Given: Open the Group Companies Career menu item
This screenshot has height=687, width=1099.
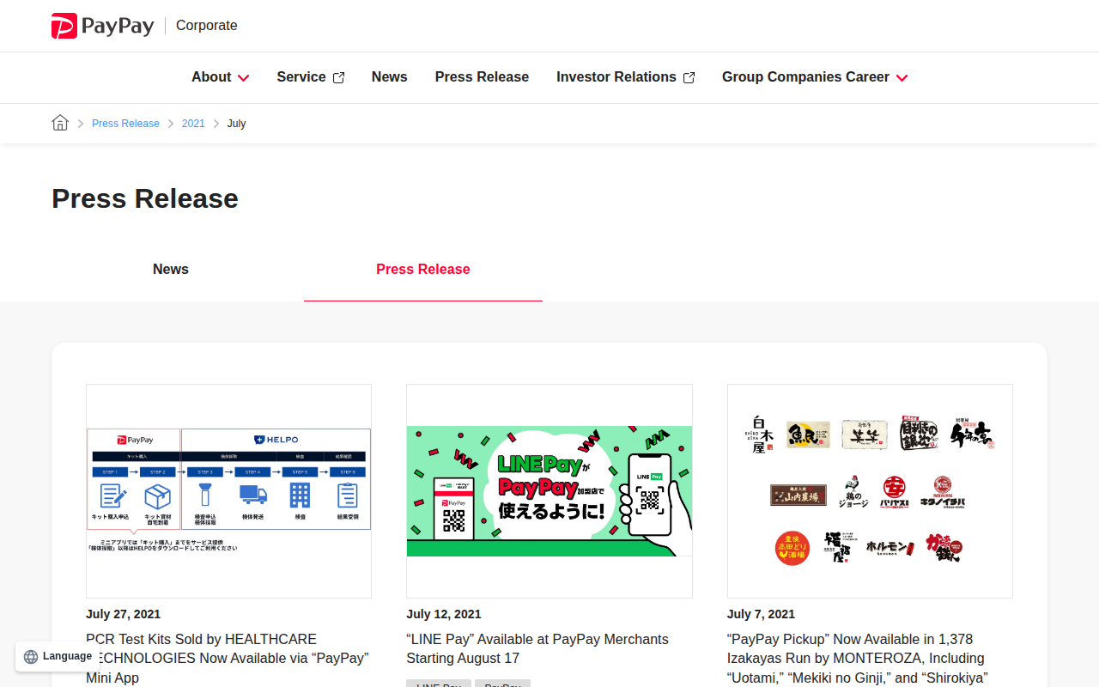Looking at the screenshot, I should 805,77.
